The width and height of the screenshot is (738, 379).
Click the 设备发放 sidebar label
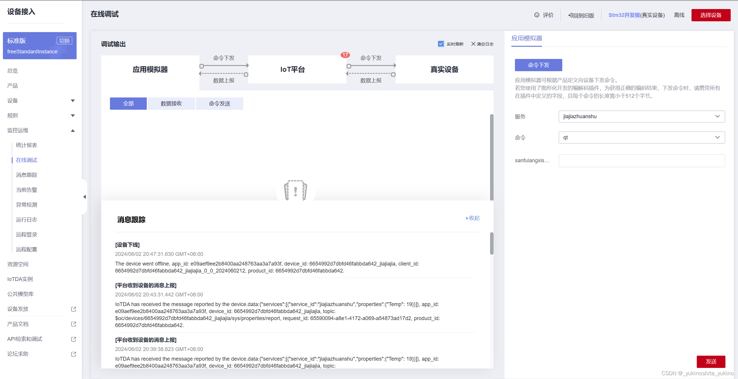tap(18, 309)
